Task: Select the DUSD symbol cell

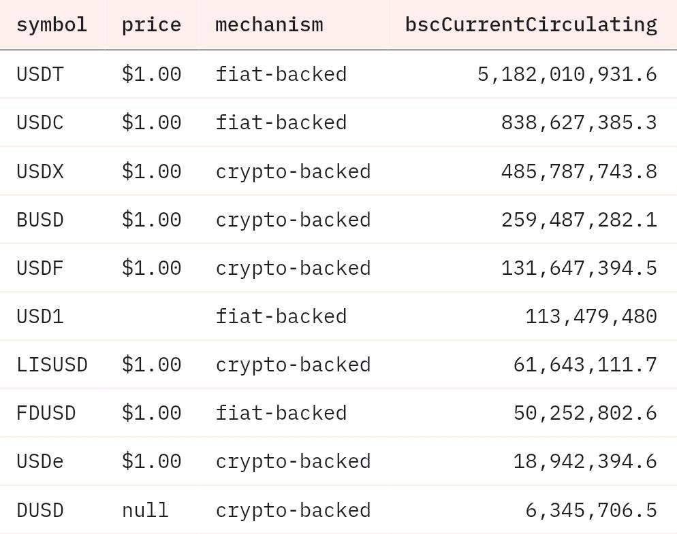Action: coord(40,510)
